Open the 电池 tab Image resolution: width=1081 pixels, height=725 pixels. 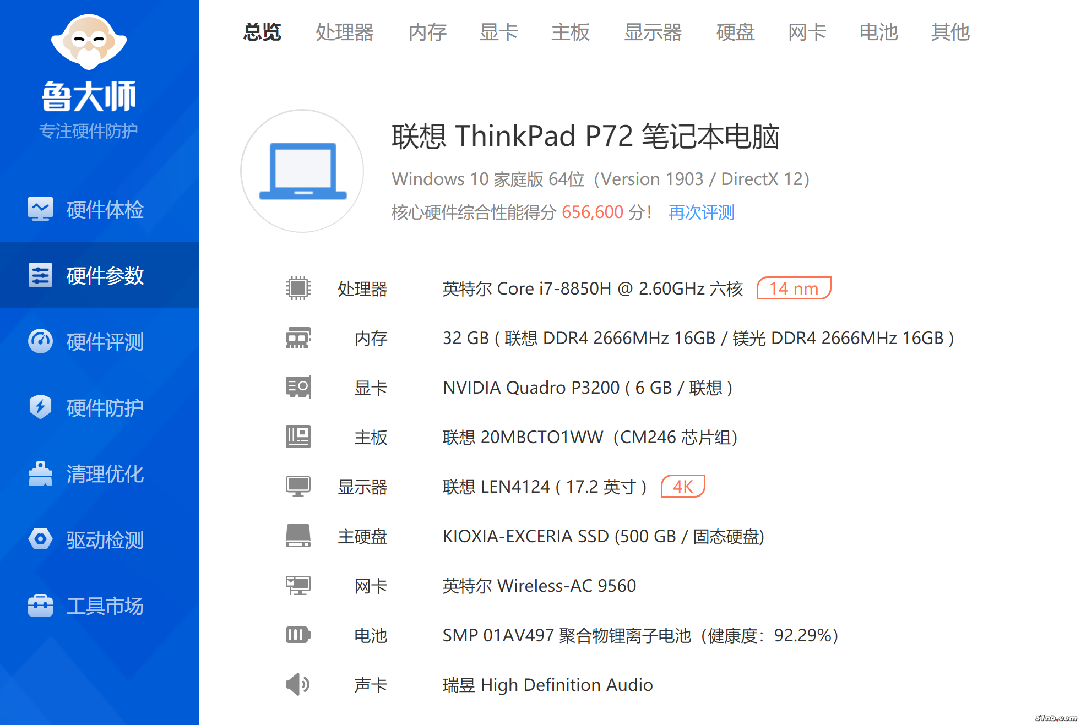coord(878,32)
